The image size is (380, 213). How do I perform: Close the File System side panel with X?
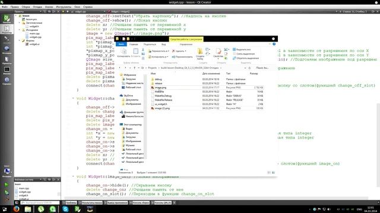coord(58,179)
